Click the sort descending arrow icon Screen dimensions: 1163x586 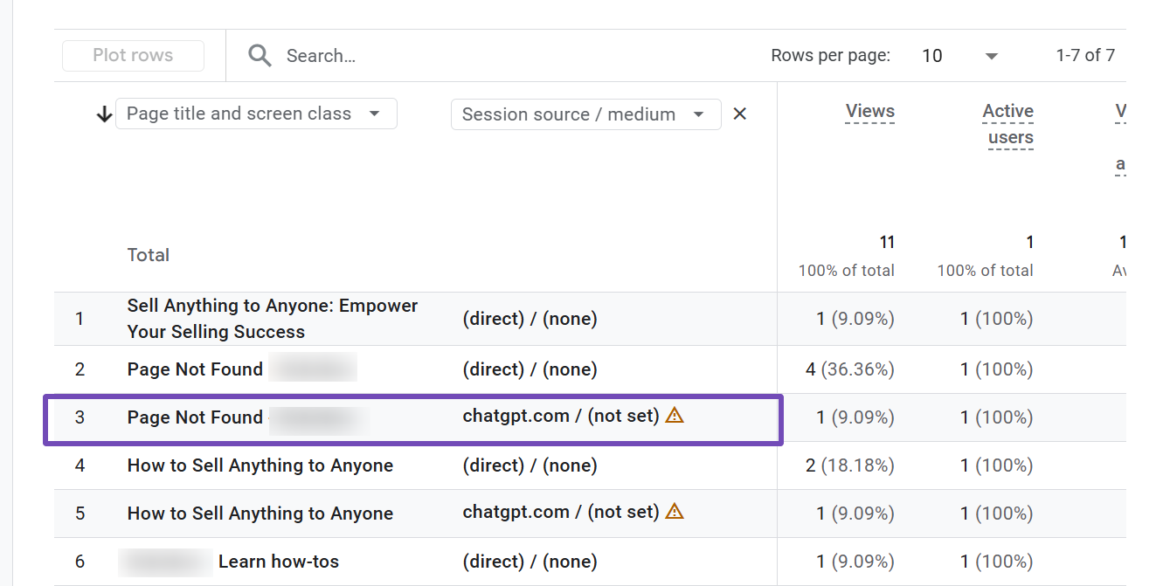pyautogui.click(x=105, y=114)
